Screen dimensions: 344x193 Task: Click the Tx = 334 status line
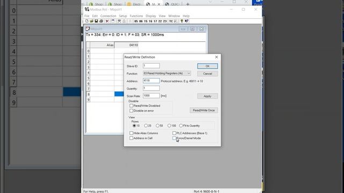tap(125, 35)
